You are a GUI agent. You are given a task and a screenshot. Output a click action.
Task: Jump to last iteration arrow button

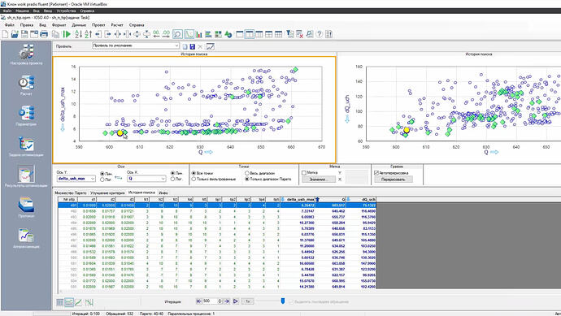(227, 301)
